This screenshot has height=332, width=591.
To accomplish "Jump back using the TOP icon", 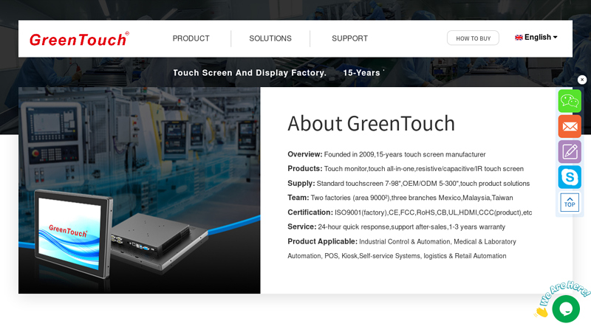I will tap(570, 202).
